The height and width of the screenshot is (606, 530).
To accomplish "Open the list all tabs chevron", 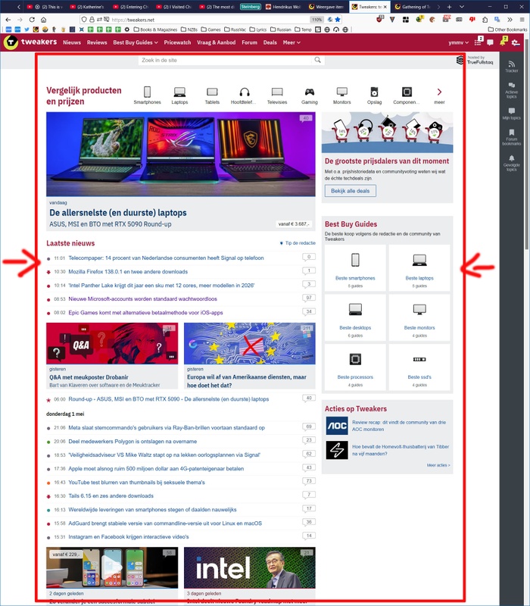I will coord(462,7).
